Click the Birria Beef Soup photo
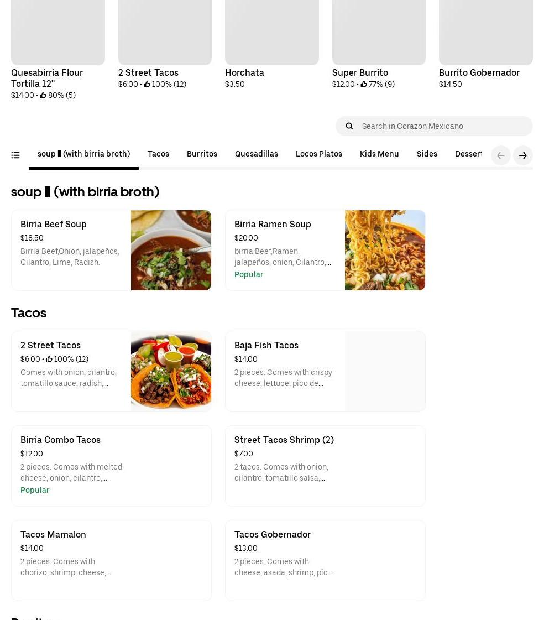Viewport: 544px width, 620px height. [171, 251]
